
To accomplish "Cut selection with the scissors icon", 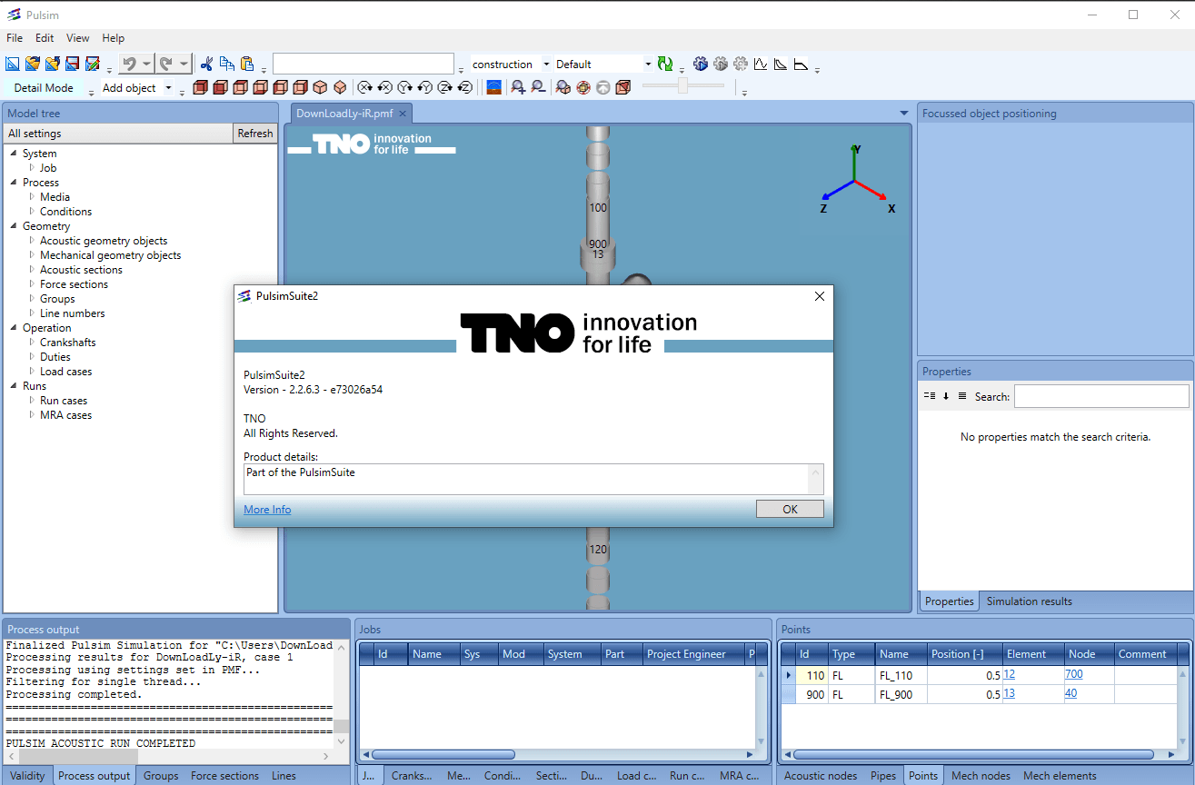I will click(207, 64).
